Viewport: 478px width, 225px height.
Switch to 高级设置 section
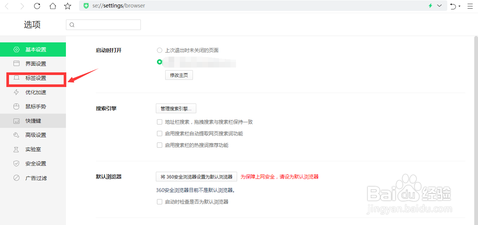(36, 135)
